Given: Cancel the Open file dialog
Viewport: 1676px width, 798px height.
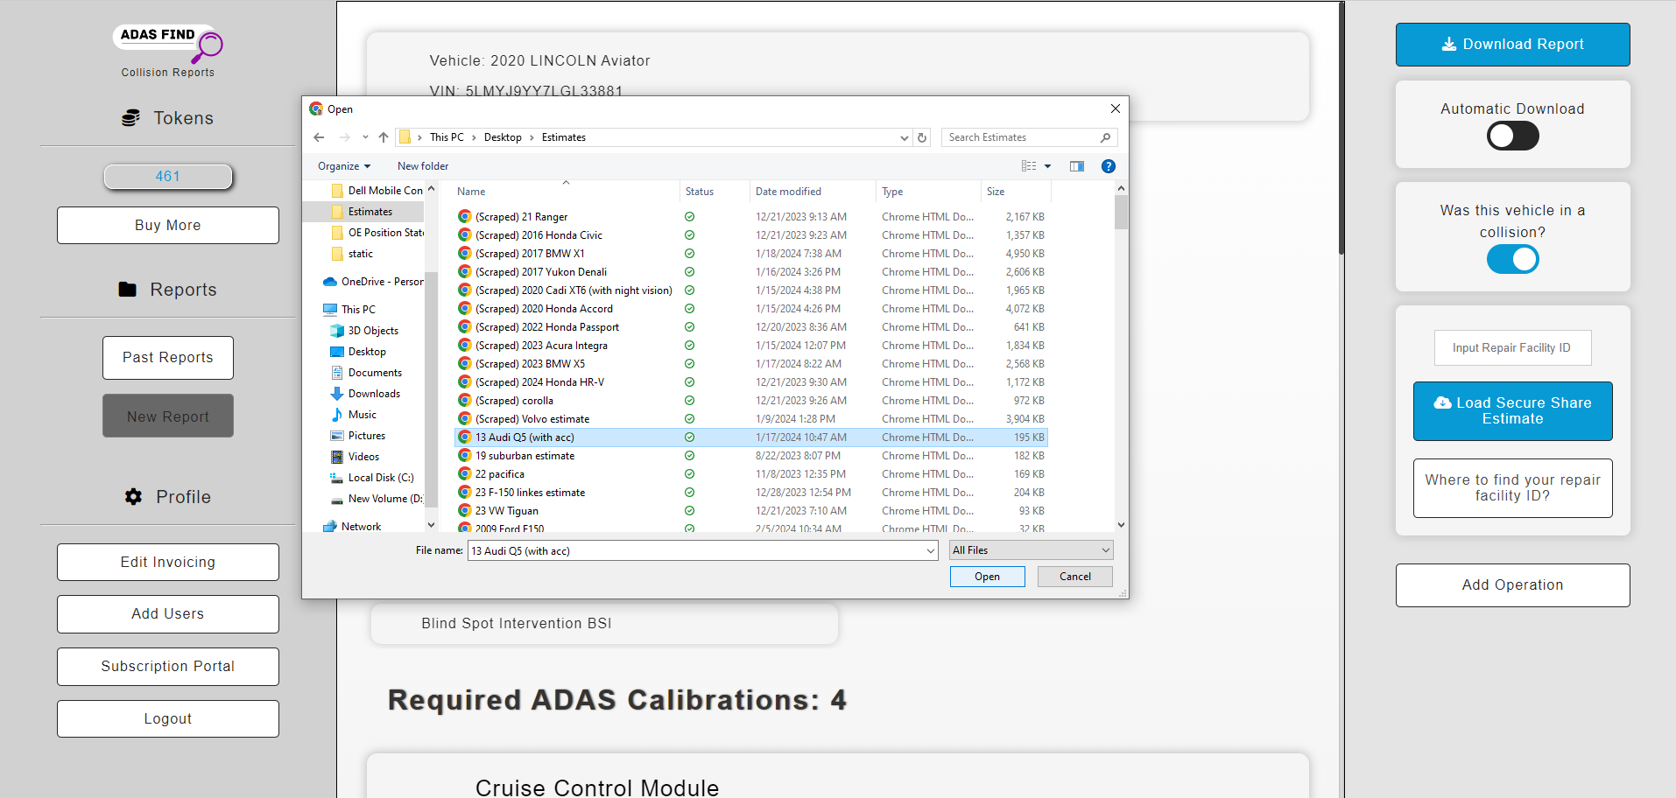Looking at the screenshot, I should click(1074, 576).
